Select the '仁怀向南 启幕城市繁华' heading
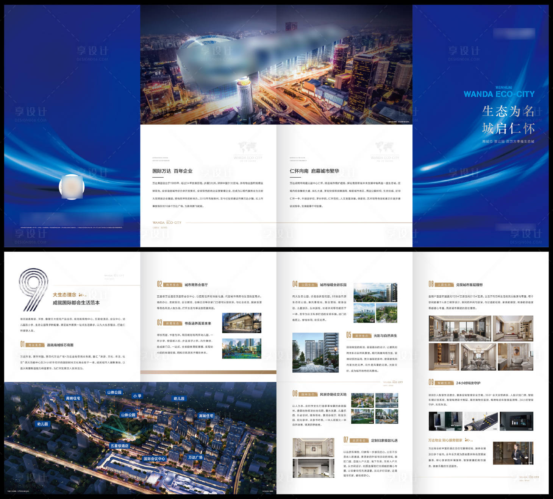 pos(314,171)
